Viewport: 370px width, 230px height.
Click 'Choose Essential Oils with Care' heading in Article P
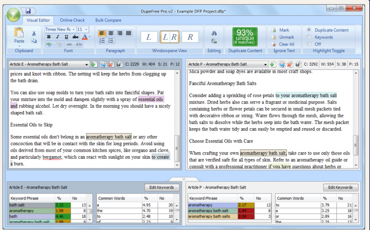click(x=221, y=141)
